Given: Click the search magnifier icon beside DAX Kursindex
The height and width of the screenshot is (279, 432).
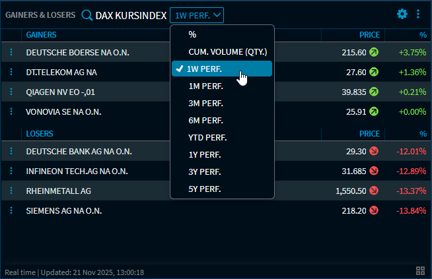Looking at the screenshot, I should click(x=87, y=15).
